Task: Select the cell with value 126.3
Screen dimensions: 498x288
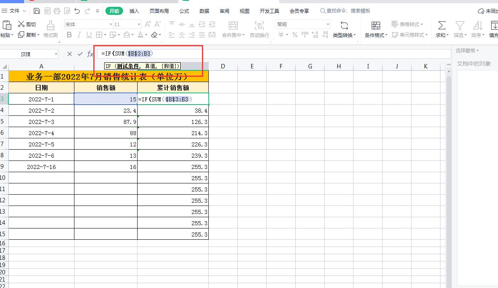Action: pos(173,121)
